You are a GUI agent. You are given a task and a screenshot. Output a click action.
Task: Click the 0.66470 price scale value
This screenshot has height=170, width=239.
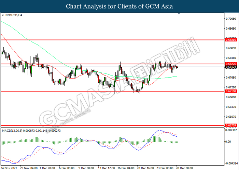(231, 107)
